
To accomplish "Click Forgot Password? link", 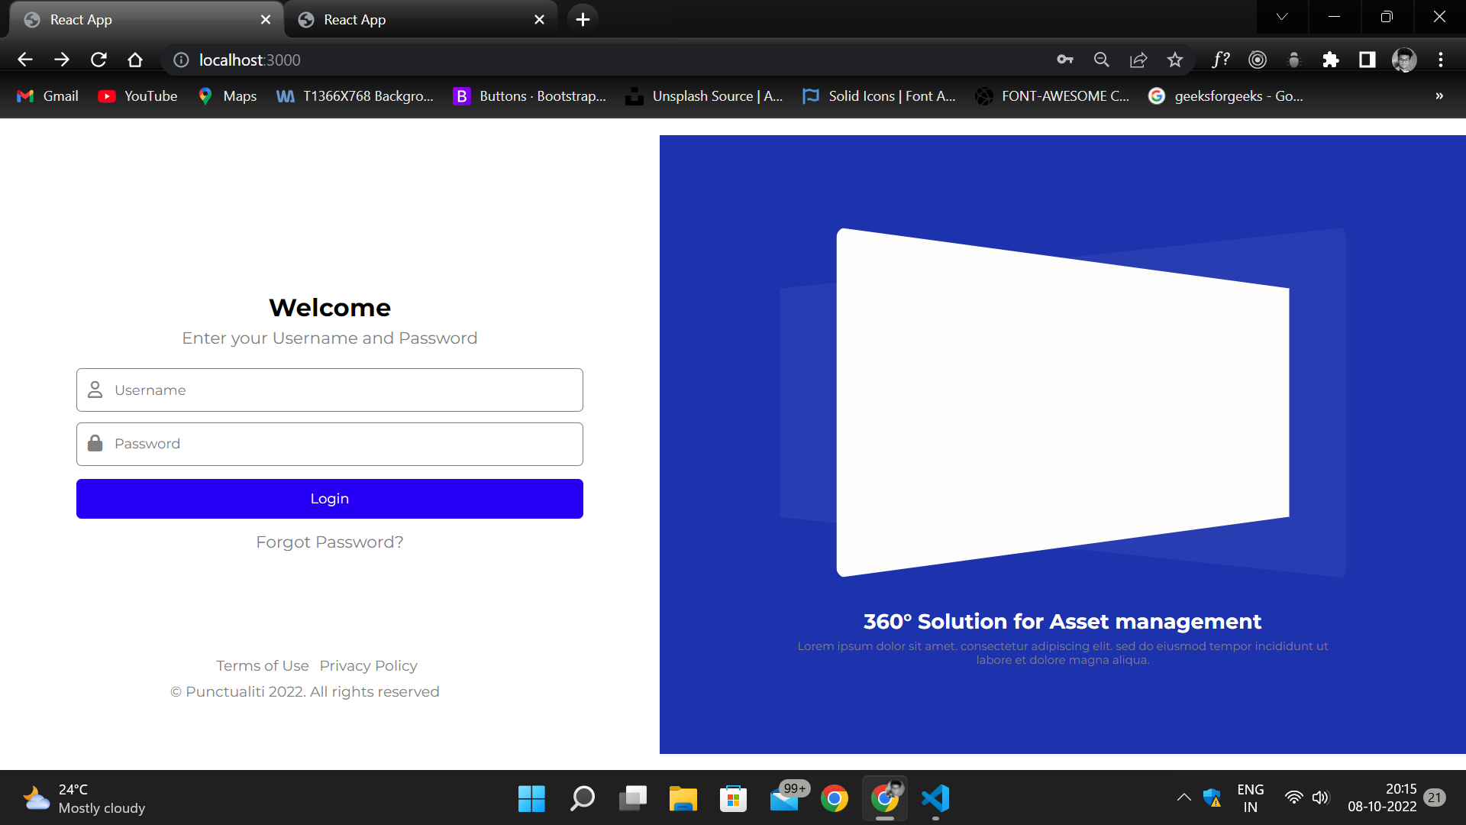I will 330,542.
